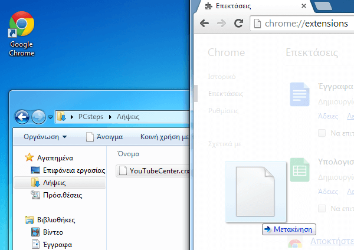Open Άδειες link for Υπολογιστικά extension
Image resolution: width=354 pixels, height=250 pixels.
tap(328, 192)
